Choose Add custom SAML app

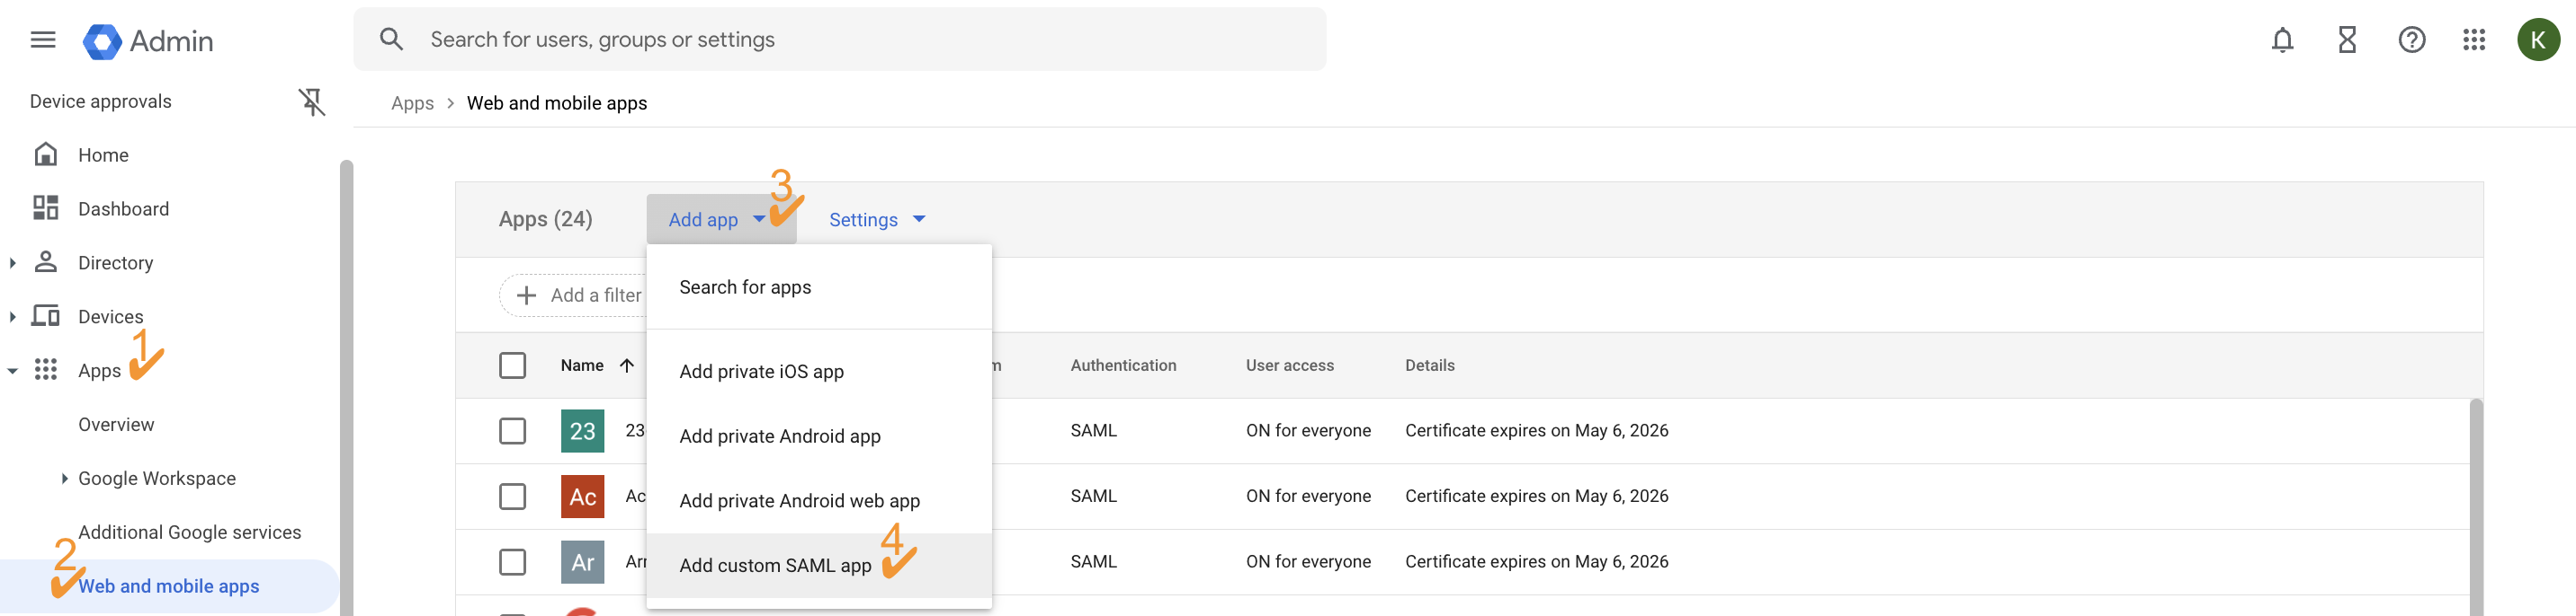coord(775,565)
